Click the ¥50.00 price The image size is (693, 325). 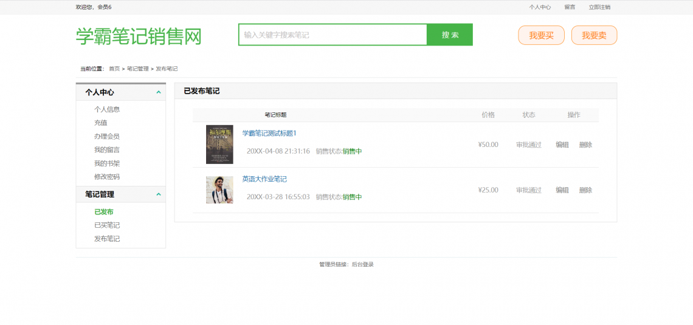coord(488,145)
